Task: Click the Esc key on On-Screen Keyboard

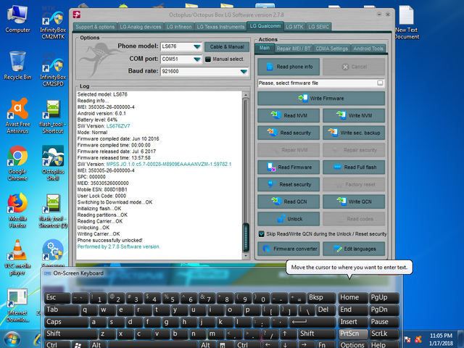Action: 58,298
